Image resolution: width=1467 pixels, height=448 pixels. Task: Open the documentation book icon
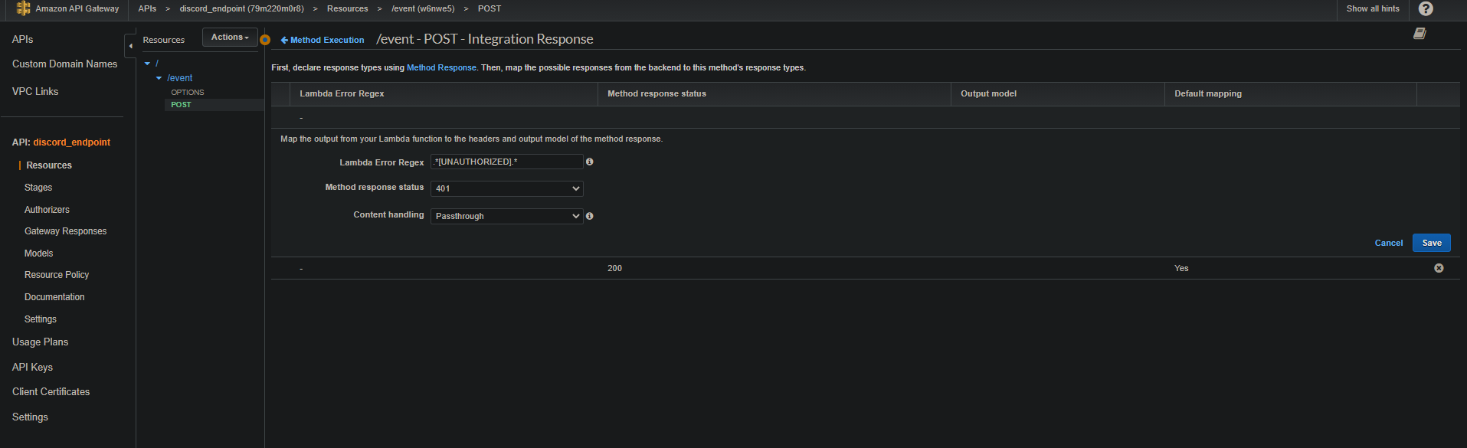tap(1420, 33)
